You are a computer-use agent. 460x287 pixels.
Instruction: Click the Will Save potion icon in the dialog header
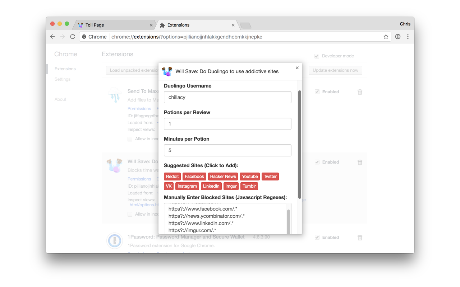tap(167, 71)
